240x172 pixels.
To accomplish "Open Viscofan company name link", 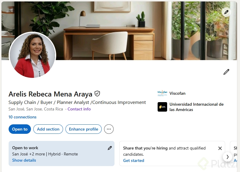I will coord(178,93).
